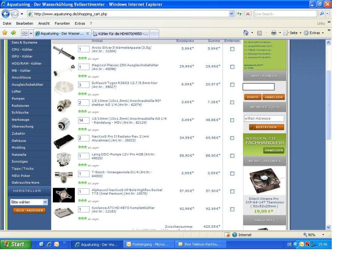Image resolution: width=337 pixels, height=254 pixels.
Task: Open the Favorites Center star icon
Action: click(5, 33)
